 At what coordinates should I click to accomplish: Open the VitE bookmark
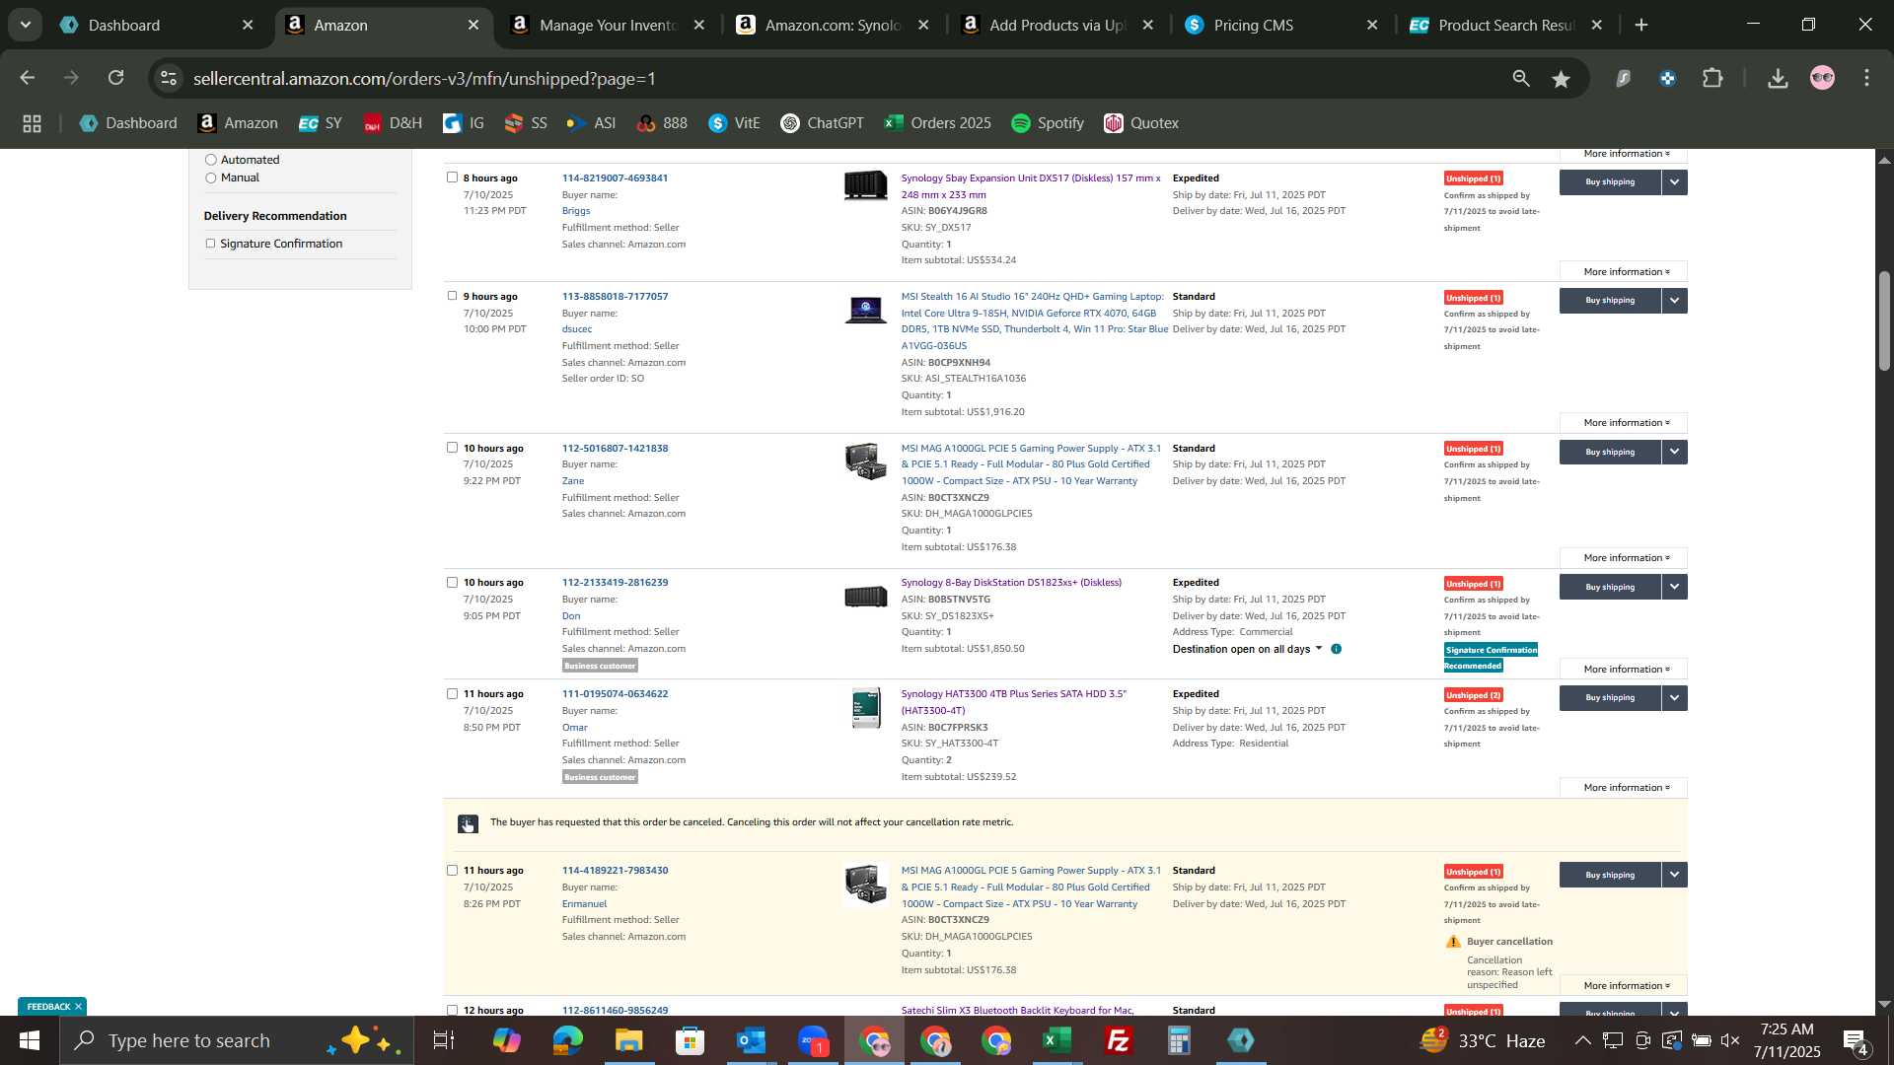(735, 123)
